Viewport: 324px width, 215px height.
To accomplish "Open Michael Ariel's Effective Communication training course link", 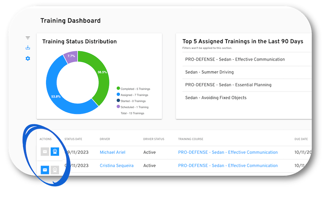I will click(228, 152).
